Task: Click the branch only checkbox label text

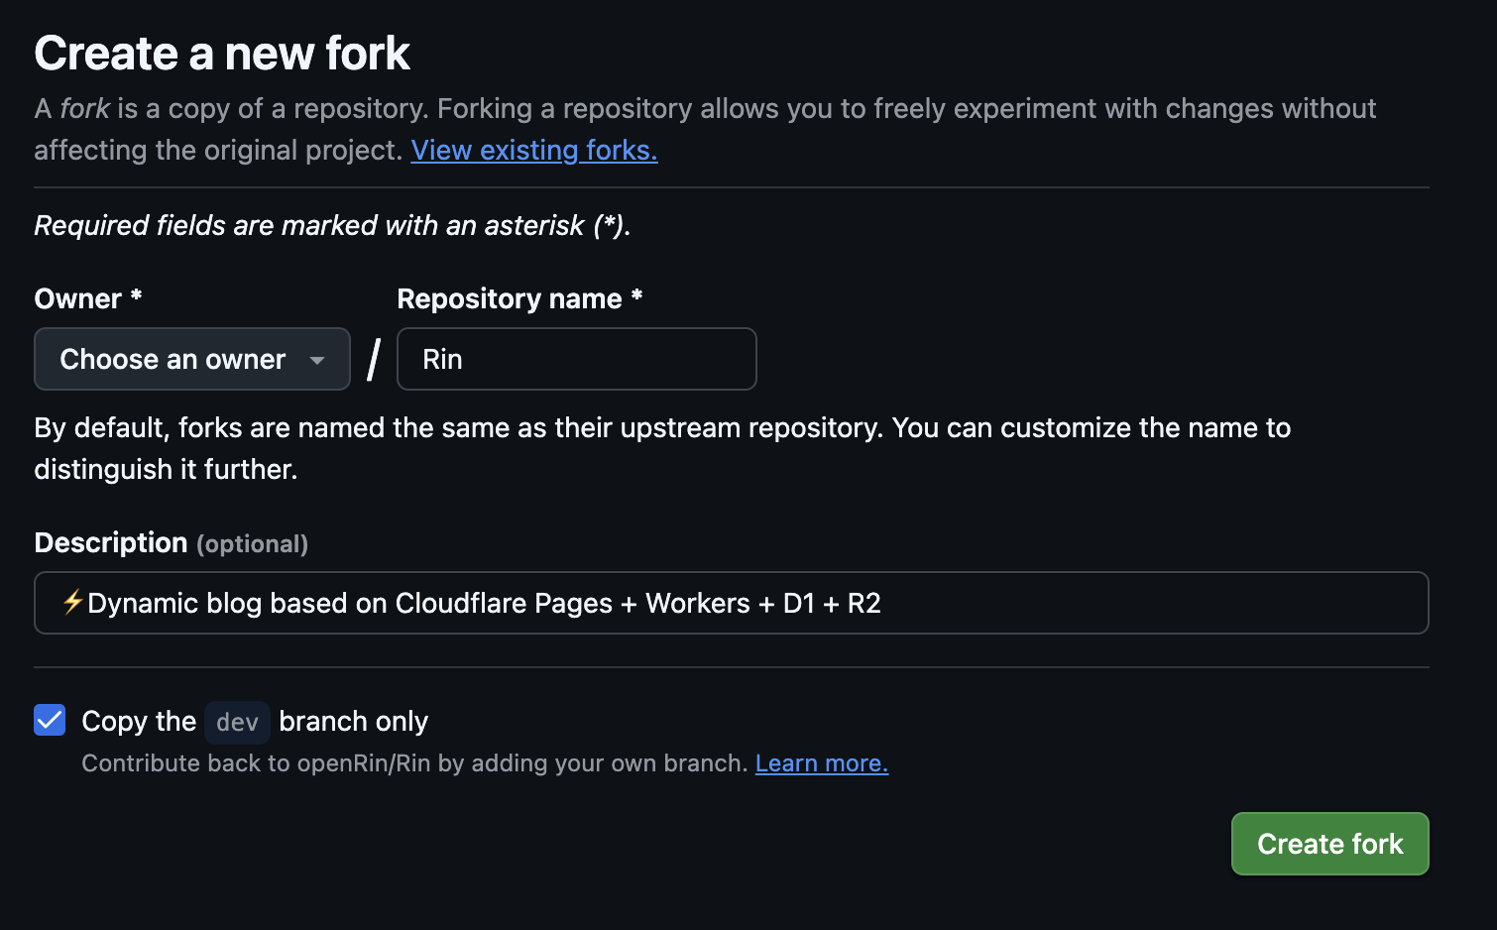Action: pos(354,721)
